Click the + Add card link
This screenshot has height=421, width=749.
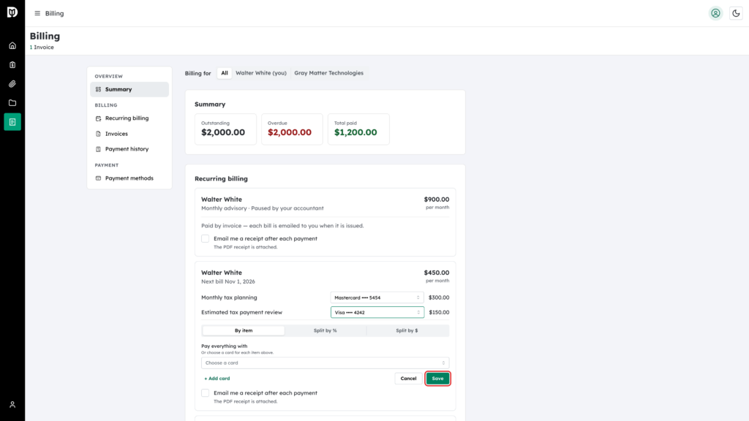[x=217, y=379]
